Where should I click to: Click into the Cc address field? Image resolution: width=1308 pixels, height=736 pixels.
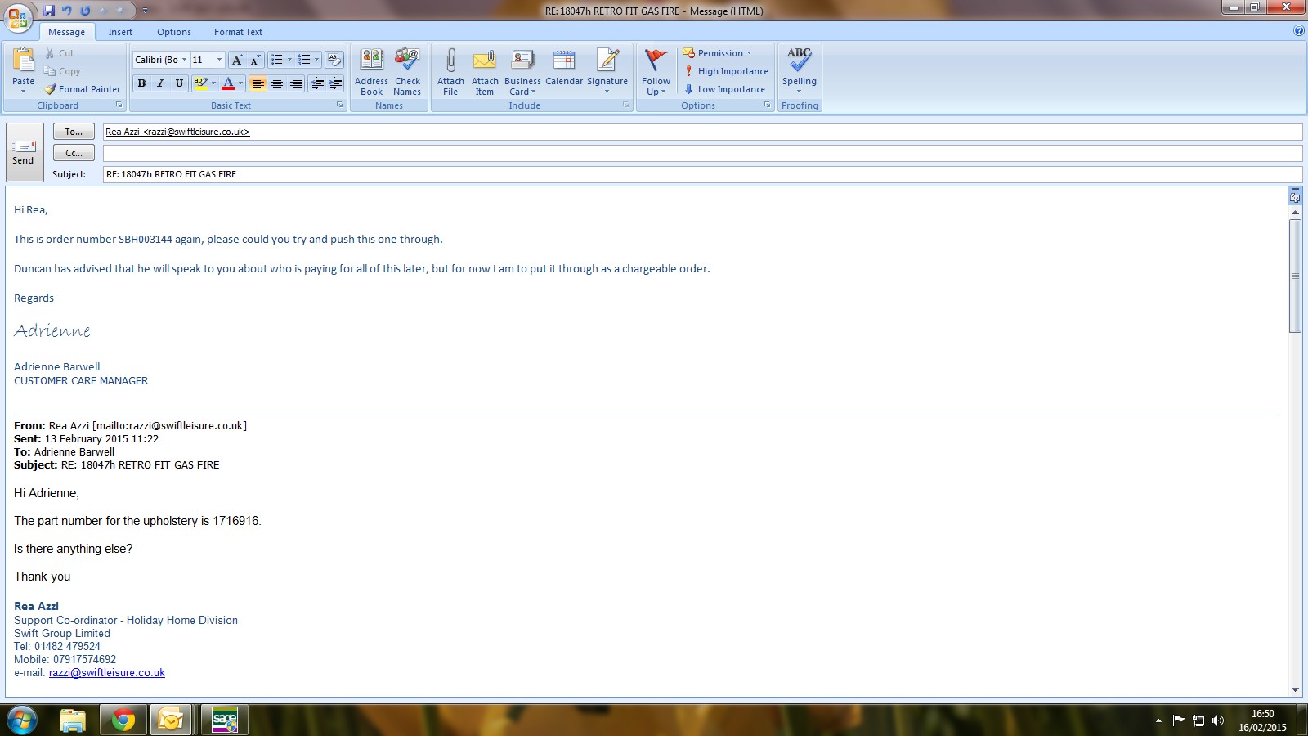click(x=702, y=153)
